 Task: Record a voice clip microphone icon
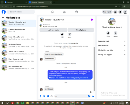tap(41, 96)
